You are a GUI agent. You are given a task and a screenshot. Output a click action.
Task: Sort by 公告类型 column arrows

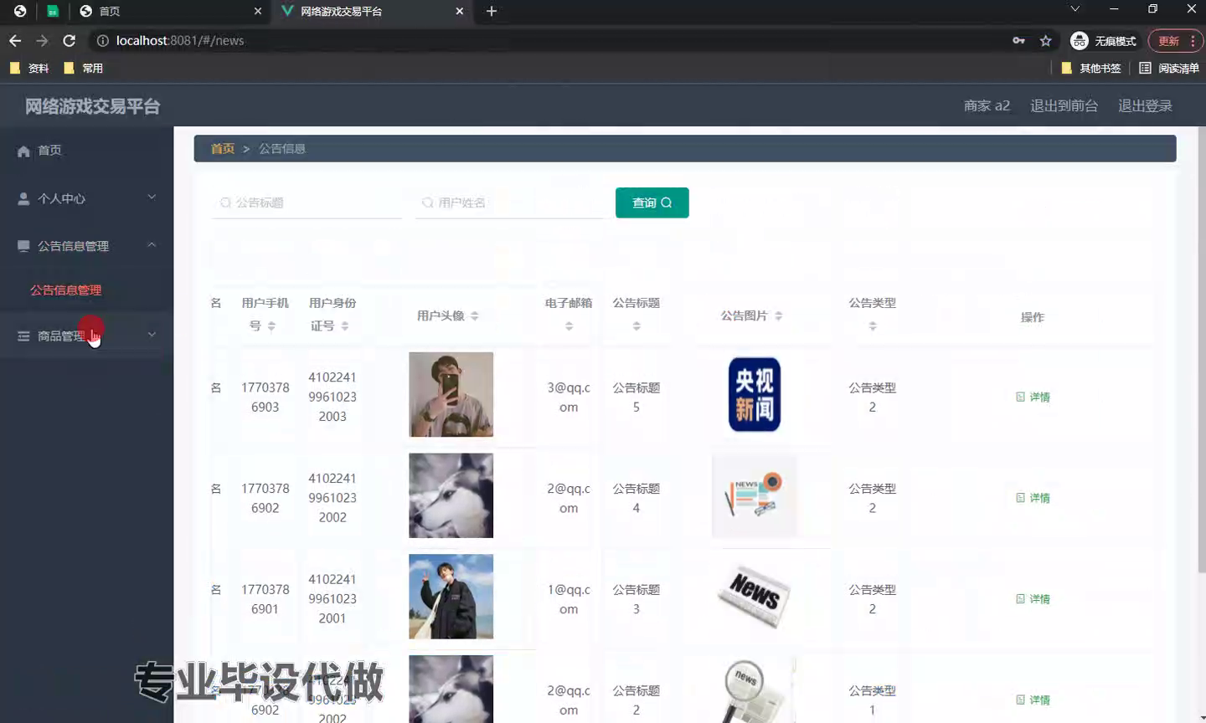coord(873,326)
